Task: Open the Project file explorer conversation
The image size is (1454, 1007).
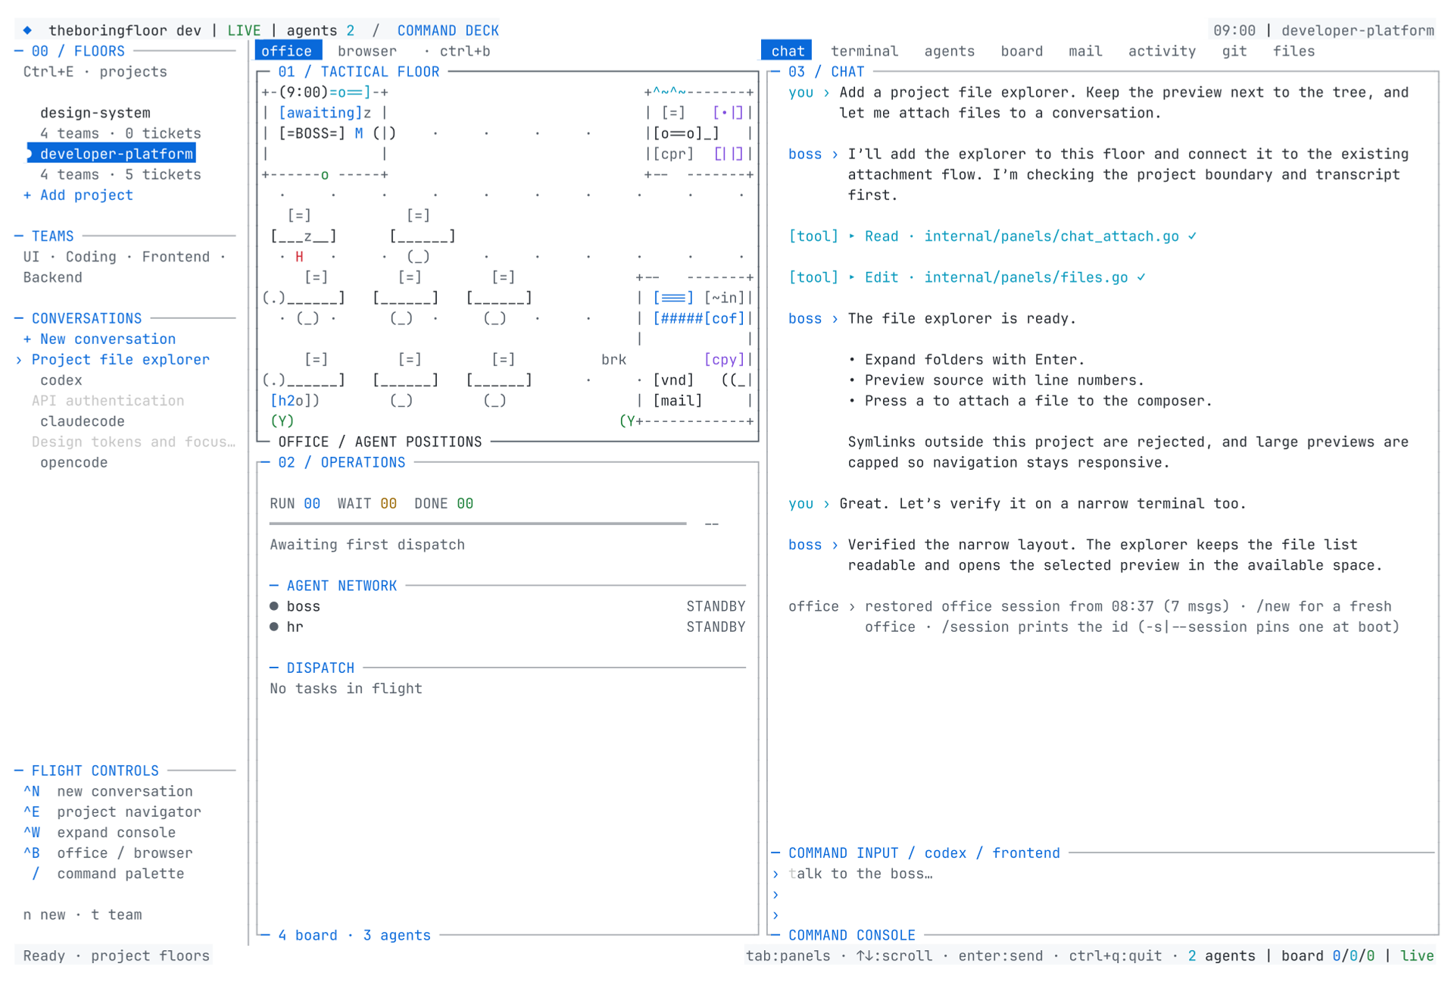Action: pos(120,360)
